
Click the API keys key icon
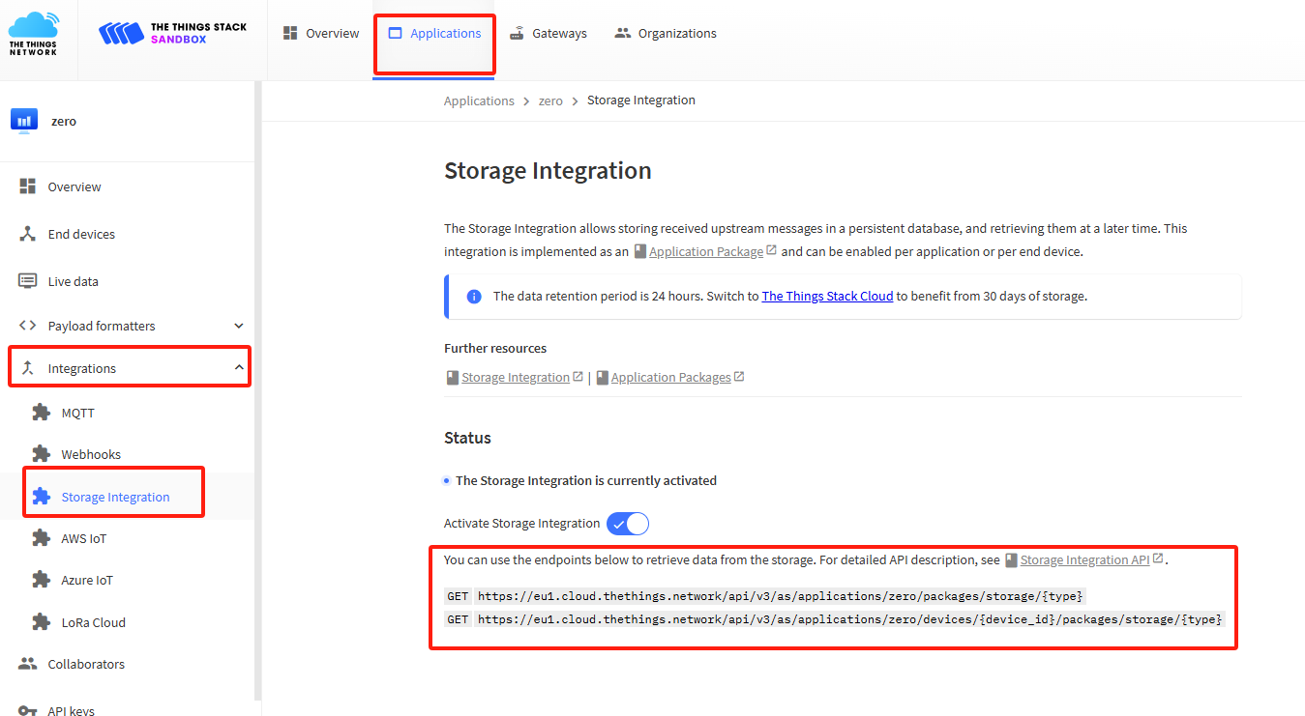click(28, 710)
